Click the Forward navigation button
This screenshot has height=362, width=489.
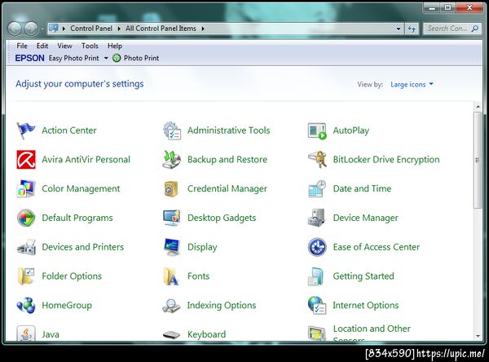tap(31, 29)
